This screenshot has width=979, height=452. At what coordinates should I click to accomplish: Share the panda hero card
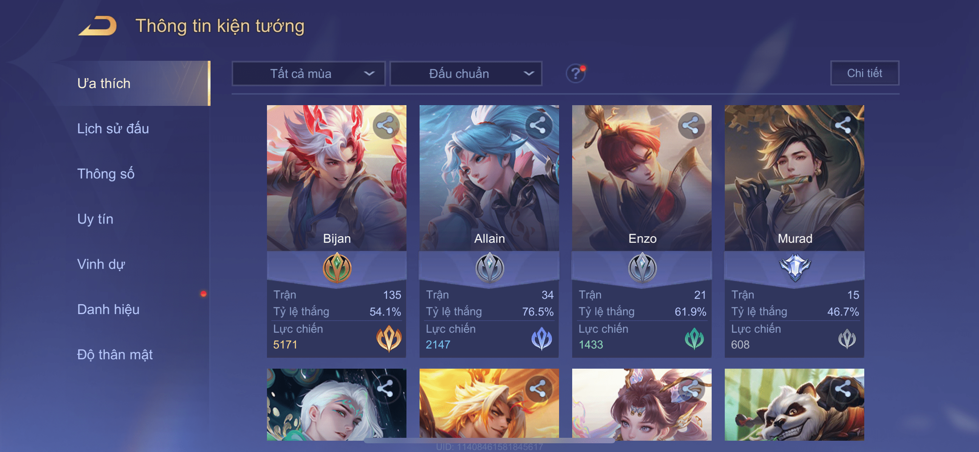(843, 389)
